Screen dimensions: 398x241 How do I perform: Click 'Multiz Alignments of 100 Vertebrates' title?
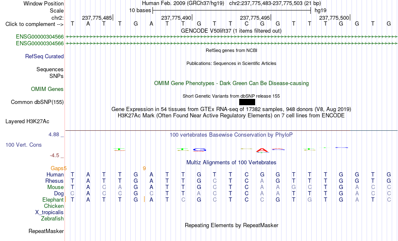231,163
